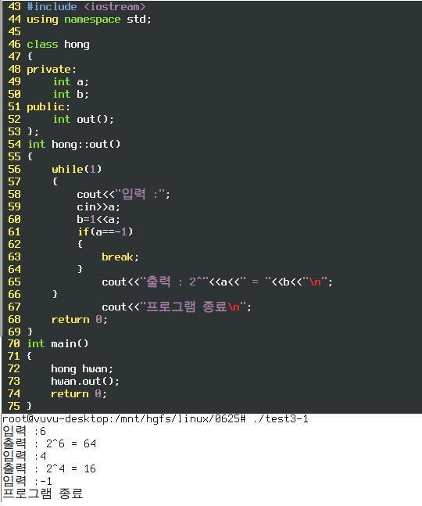Click 'hwan.out();' call
The width and height of the screenshot is (422, 506).
pyautogui.click(x=85, y=382)
